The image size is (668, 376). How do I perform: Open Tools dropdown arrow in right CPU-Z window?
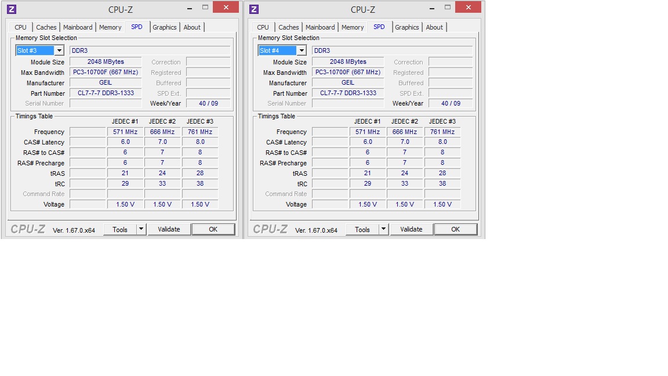click(383, 229)
